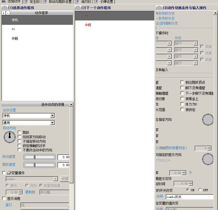The height and width of the screenshot is (210, 218).
Task: Open the 添加动作 tab
Action: pyautogui.click(x=11, y=2)
